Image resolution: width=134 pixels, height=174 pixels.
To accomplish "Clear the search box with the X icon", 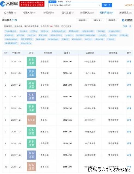I will point(99,5).
